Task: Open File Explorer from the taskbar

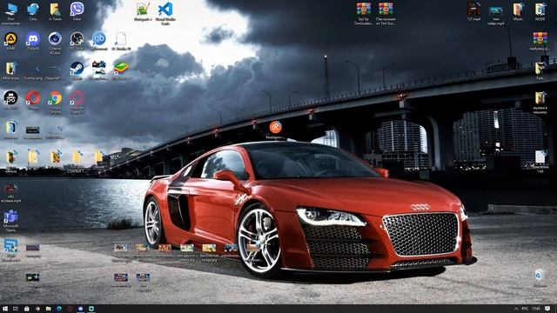Action: point(49,309)
